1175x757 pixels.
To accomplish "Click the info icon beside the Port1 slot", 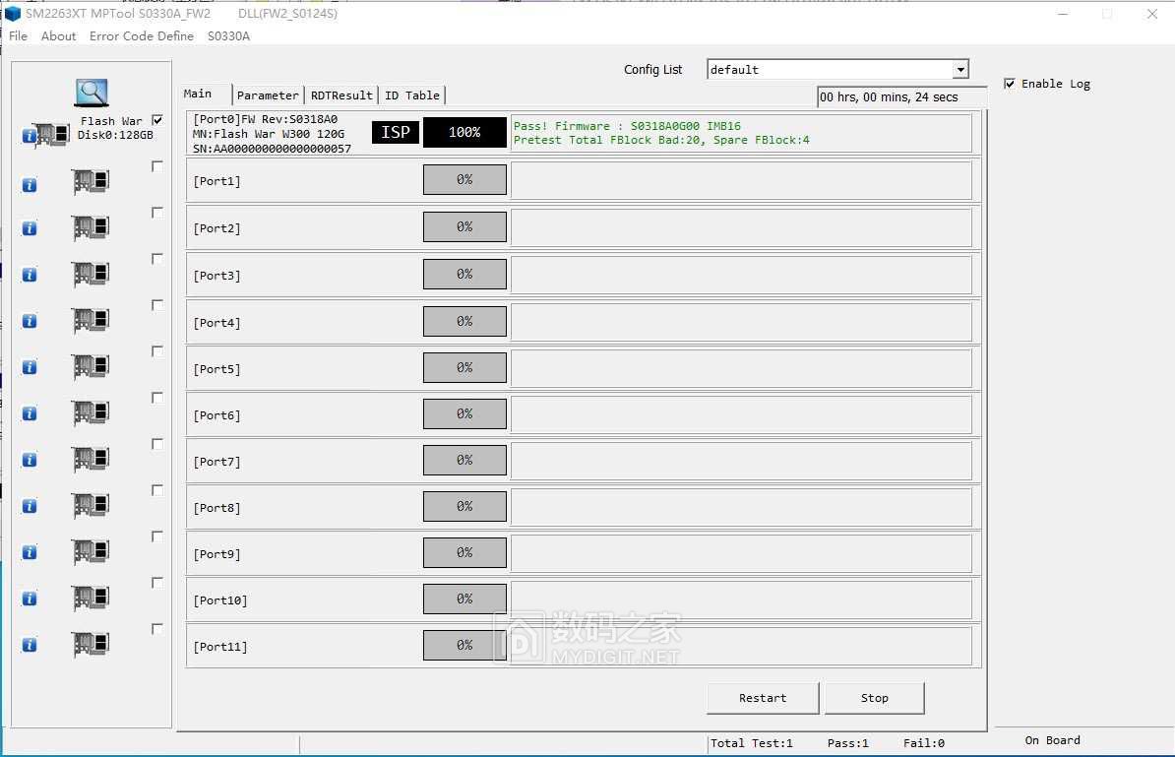I will click(29, 182).
